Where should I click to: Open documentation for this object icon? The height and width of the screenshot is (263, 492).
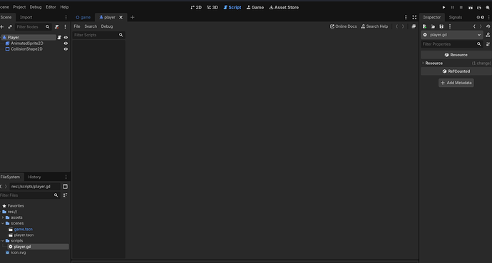[488, 35]
